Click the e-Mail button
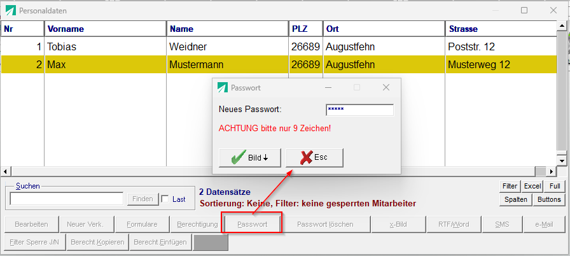This screenshot has height=256, width=570. click(544, 225)
